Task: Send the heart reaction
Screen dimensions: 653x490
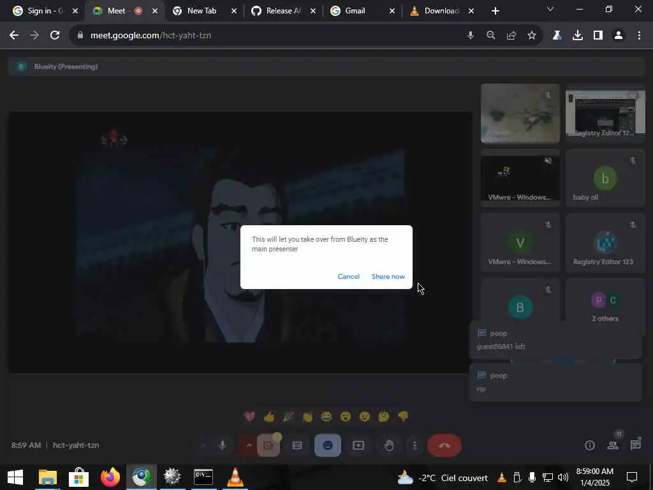Action: coord(249,416)
